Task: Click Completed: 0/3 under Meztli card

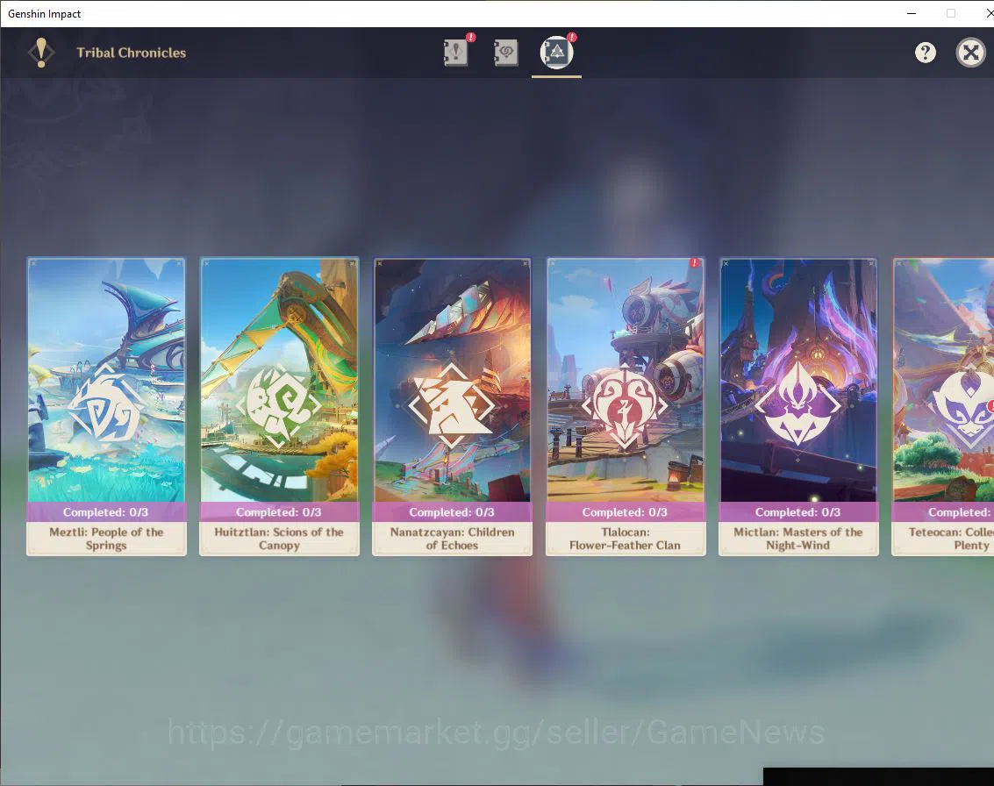Action: (106, 512)
